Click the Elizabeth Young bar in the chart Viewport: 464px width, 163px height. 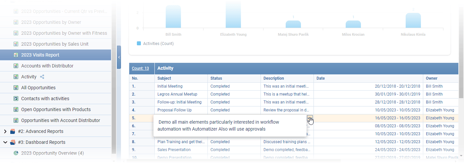click(233, 15)
